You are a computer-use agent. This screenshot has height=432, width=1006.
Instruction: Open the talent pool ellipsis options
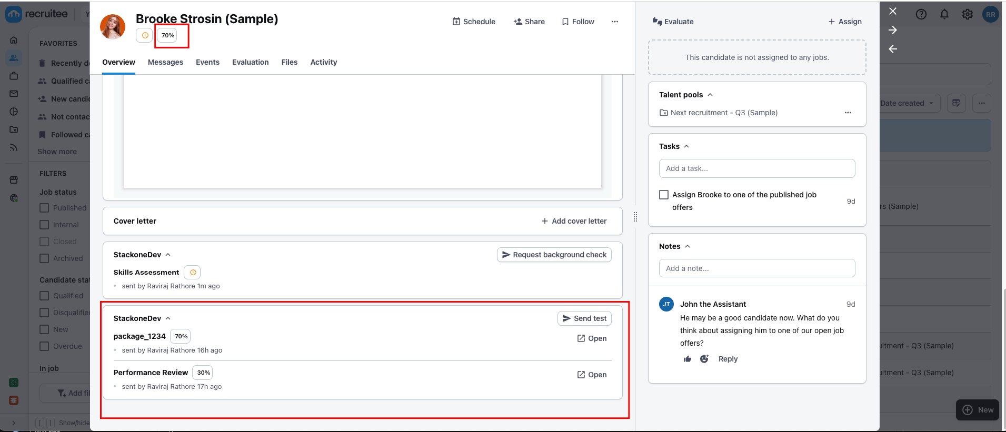tap(848, 113)
